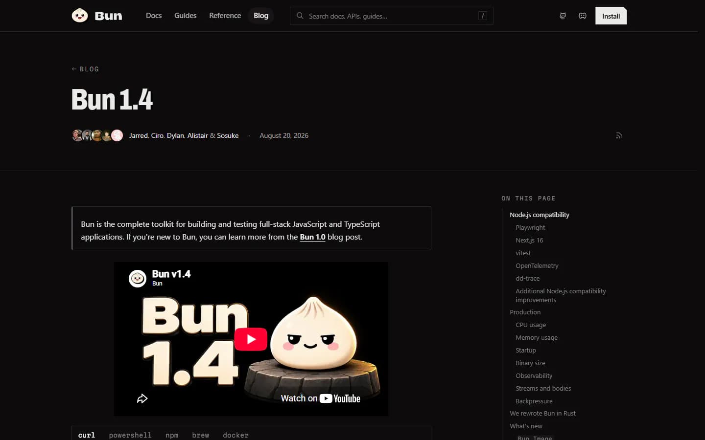Jump to Additional Node.js compatibility improvements
This screenshot has width=705, height=440.
pyautogui.click(x=561, y=295)
